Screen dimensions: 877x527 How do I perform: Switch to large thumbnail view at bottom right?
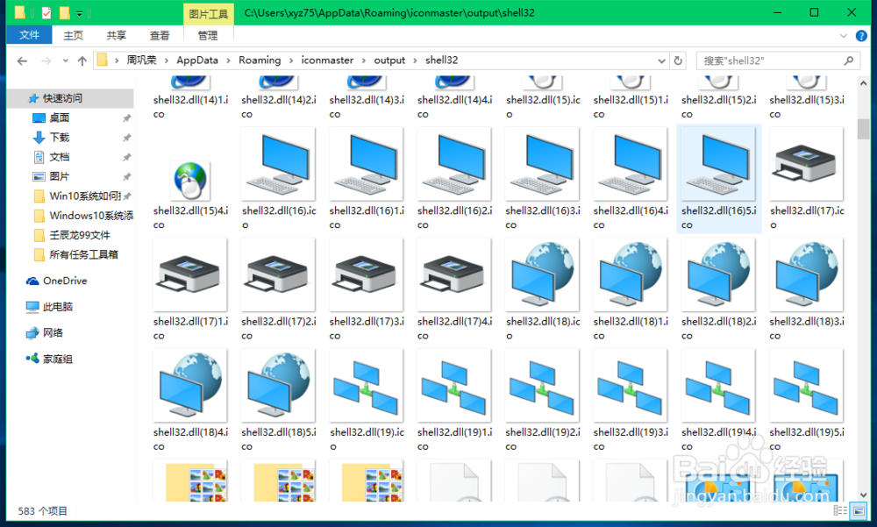[858, 510]
